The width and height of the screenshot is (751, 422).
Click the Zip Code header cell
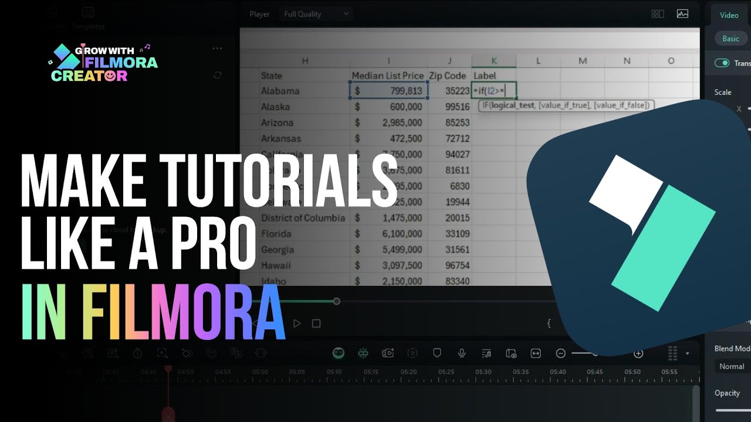point(450,76)
